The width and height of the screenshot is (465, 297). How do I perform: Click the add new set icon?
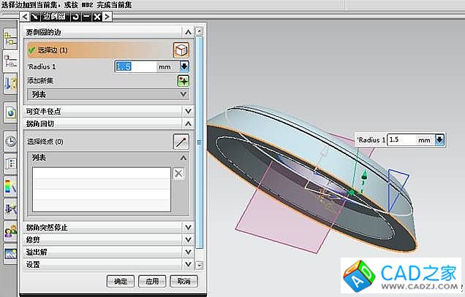(184, 80)
